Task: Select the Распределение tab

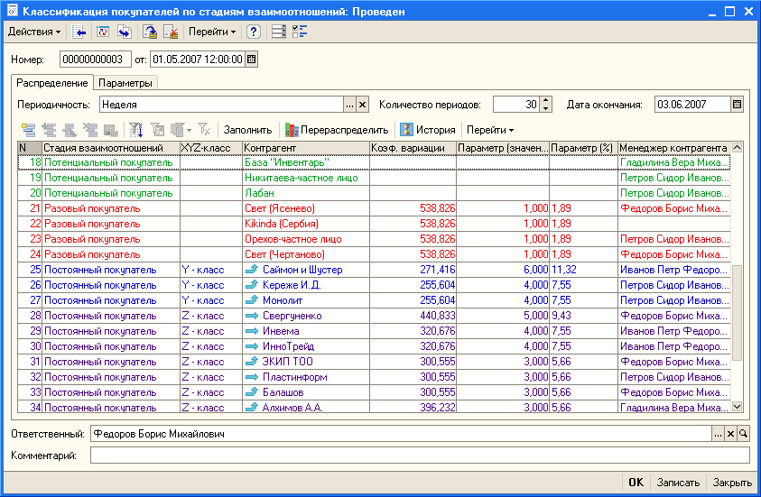Action: 52,83
